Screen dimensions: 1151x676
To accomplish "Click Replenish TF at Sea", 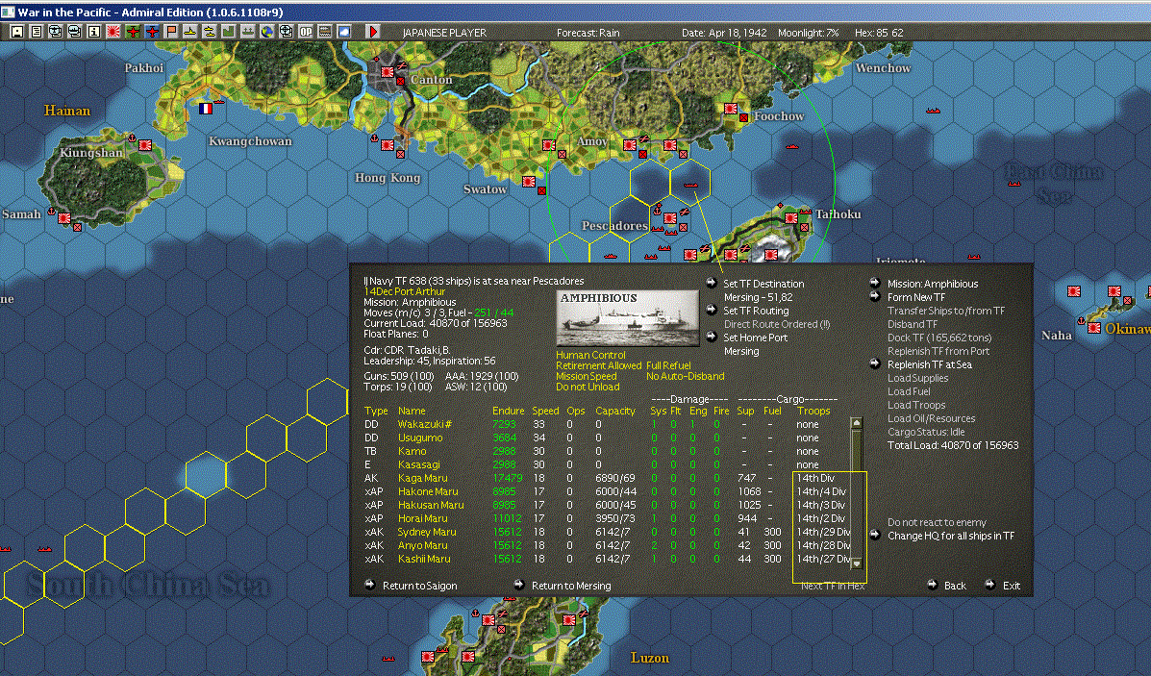I will pyautogui.click(x=929, y=364).
